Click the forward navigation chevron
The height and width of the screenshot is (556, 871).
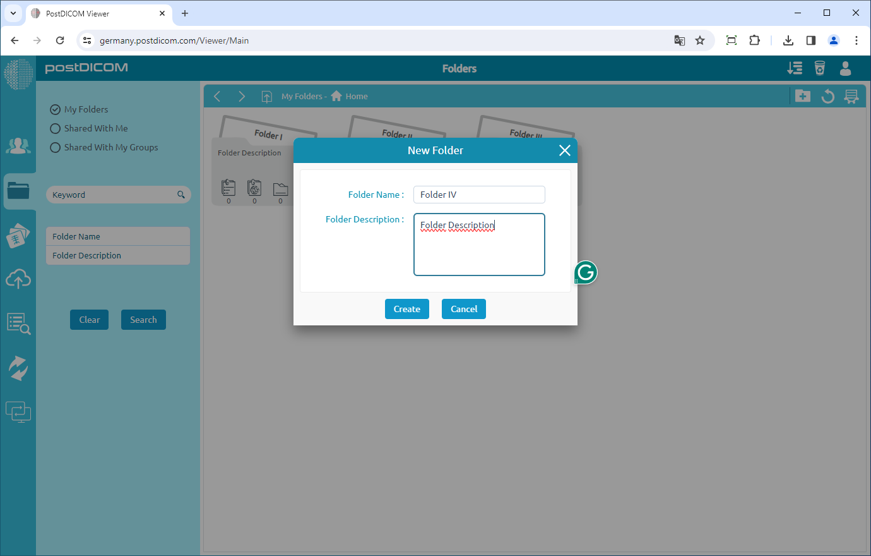(x=242, y=96)
